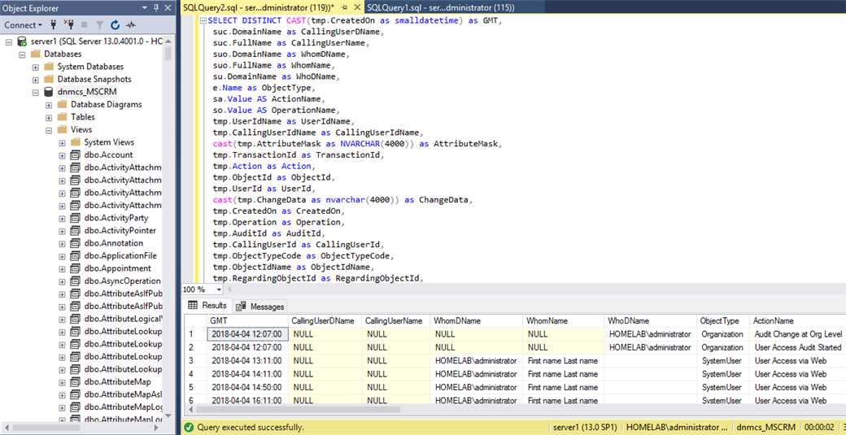Expand the Database Snapshots folder
Viewport: 846px width, 435px height.
pos(36,79)
